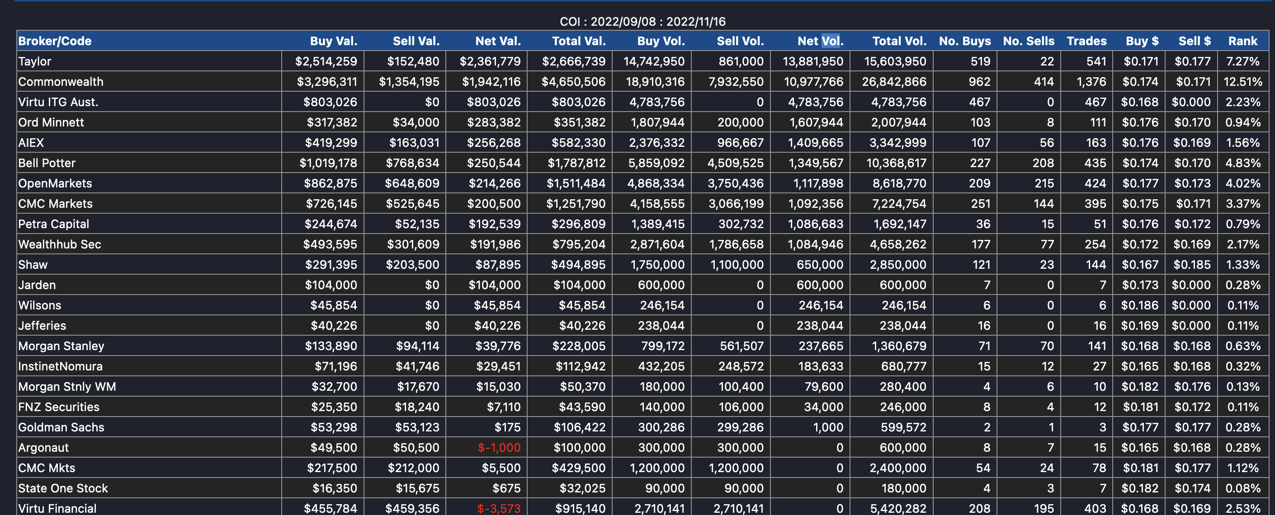
Task: Select the InstinetNomura broker name
Action: 61,365
